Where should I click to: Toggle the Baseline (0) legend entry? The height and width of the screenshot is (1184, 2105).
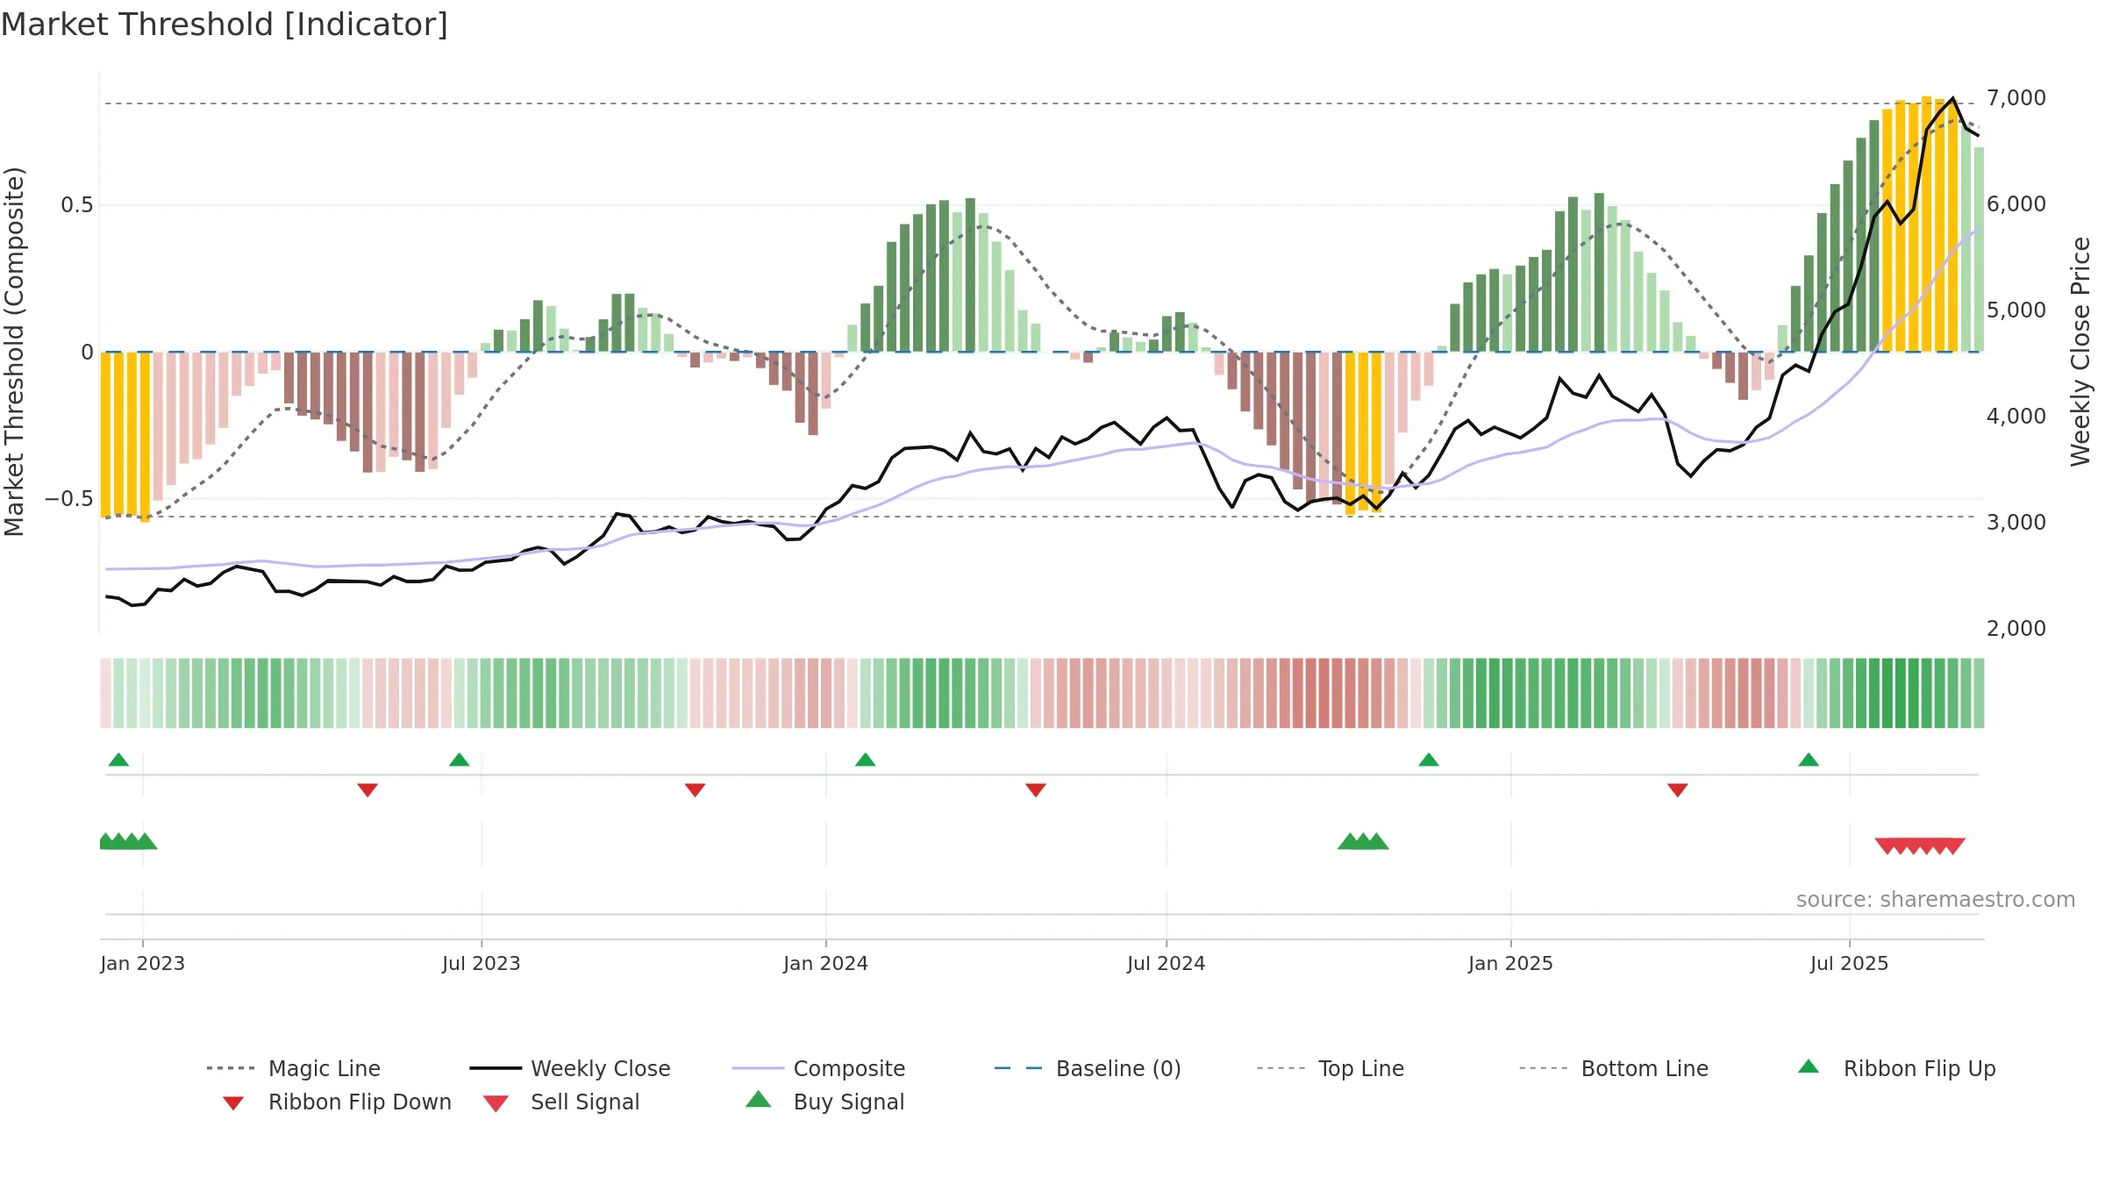[x=1088, y=1068]
